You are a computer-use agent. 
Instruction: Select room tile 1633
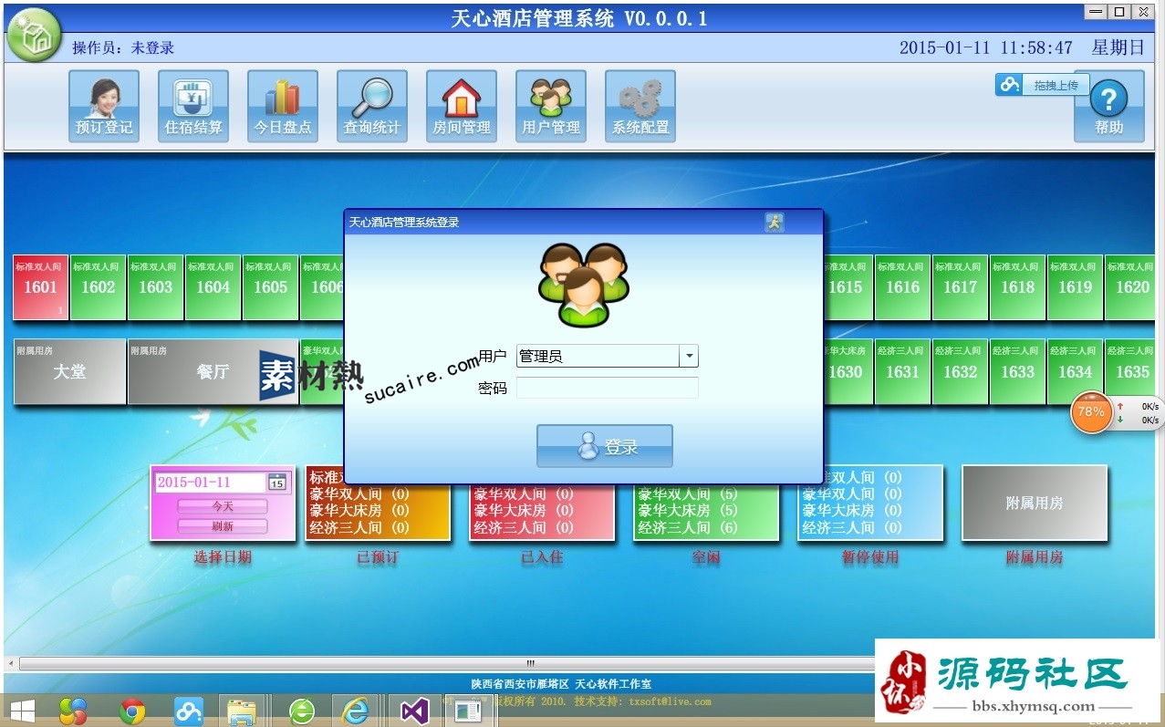[1018, 371]
